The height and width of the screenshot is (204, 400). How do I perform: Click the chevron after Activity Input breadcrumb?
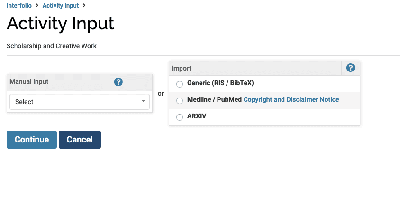pyautogui.click(x=84, y=5)
